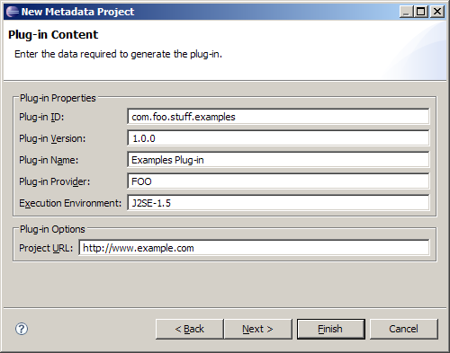Focus the Execution Environment field with J2SE-1.5
The height and width of the screenshot is (353, 450).
[x=278, y=203]
